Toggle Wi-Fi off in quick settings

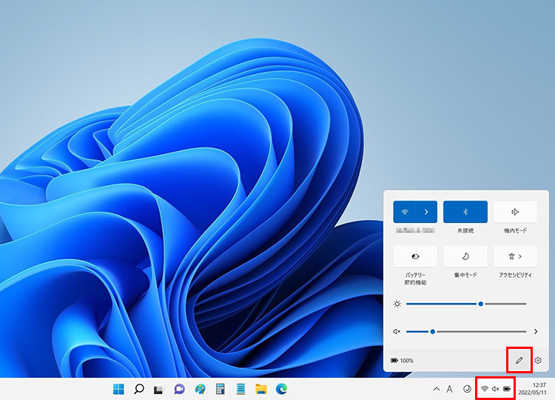[x=404, y=212]
